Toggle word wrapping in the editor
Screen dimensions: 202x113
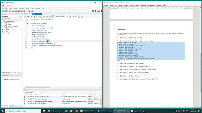point(82,17)
